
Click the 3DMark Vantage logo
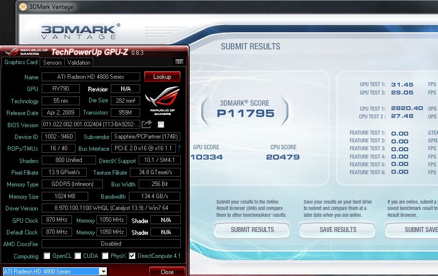pyautogui.click(x=80, y=31)
